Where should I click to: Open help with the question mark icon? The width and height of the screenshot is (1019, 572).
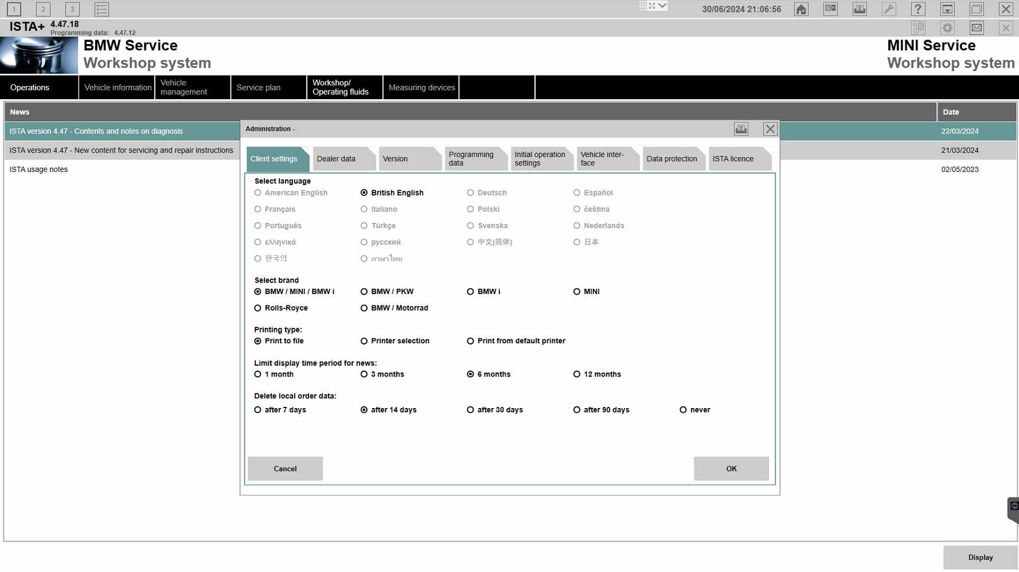tap(918, 9)
